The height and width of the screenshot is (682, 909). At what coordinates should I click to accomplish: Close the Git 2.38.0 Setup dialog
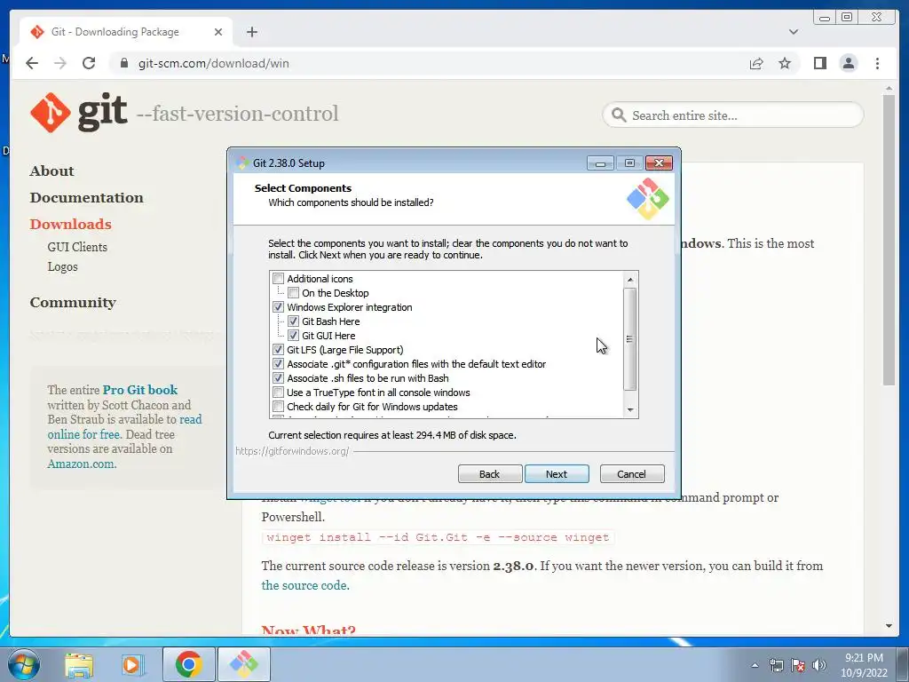659,163
